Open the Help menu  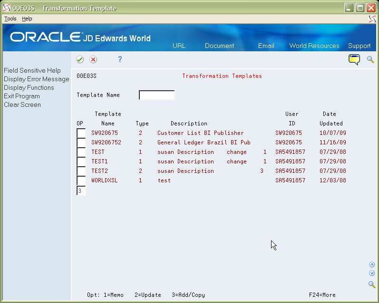pyautogui.click(x=27, y=19)
